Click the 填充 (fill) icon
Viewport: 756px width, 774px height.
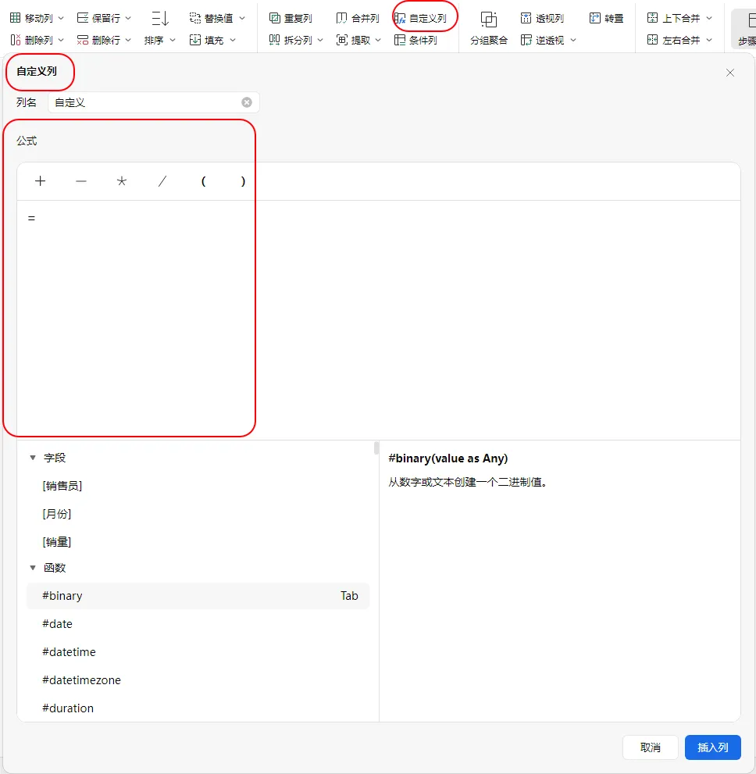coord(195,40)
